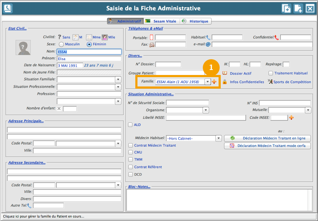
Task: Click the duplicate record icon in header
Action: [x=286, y=8]
